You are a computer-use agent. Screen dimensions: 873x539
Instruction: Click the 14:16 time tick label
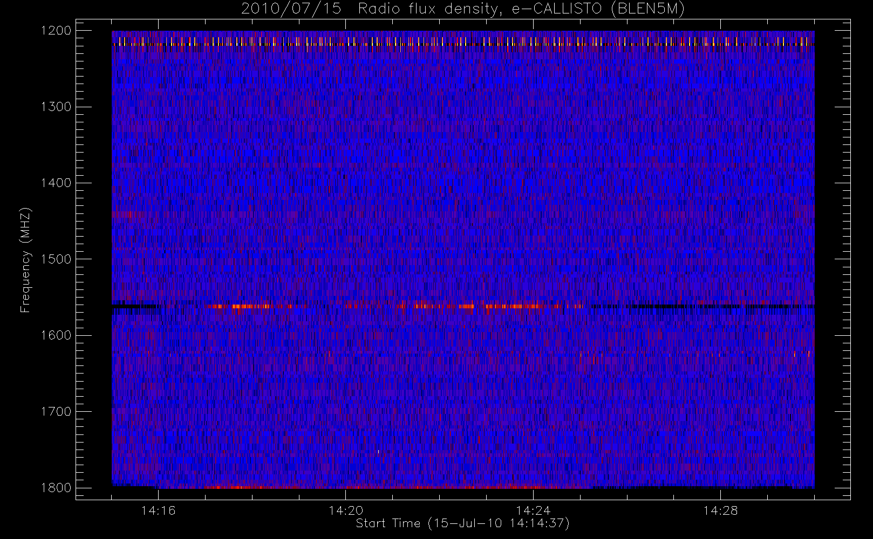(158, 510)
